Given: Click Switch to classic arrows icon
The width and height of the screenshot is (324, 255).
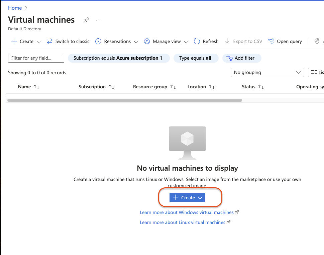Looking at the screenshot, I should point(49,41).
